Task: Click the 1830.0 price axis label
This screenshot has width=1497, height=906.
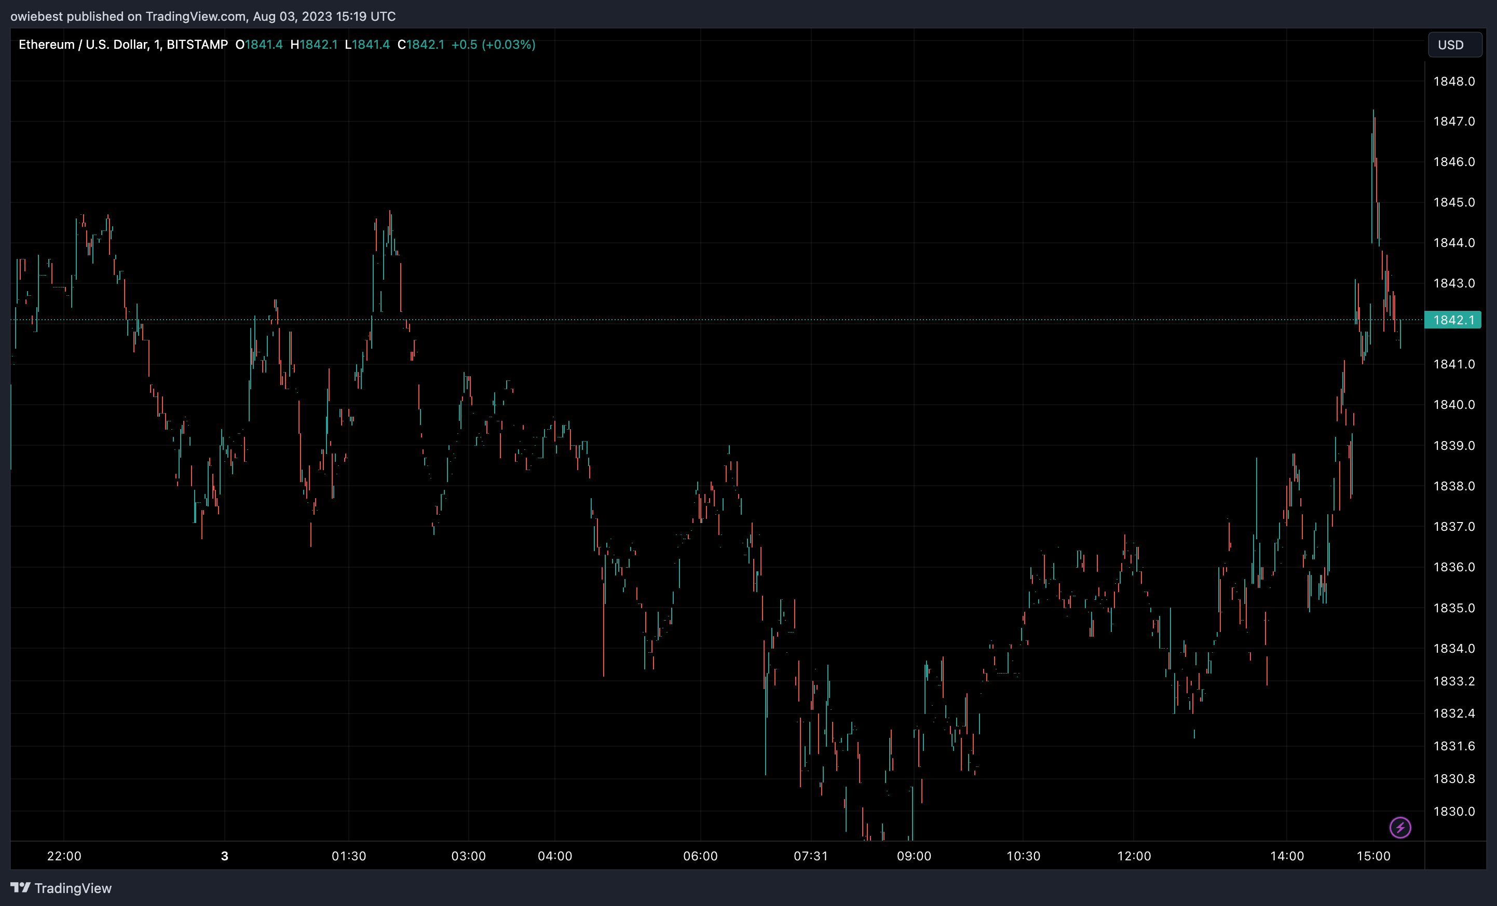Action: pos(1454,811)
